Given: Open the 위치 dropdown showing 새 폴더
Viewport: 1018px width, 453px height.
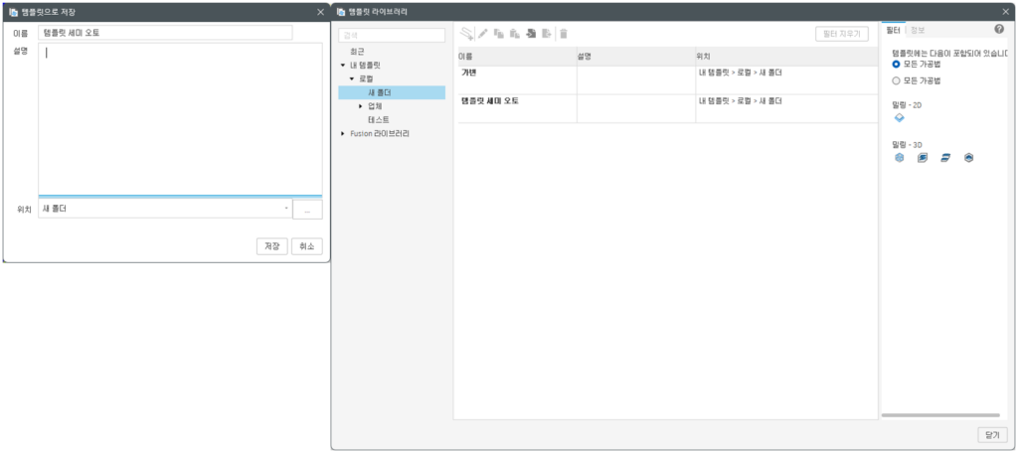Looking at the screenshot, I should point(165,209).
